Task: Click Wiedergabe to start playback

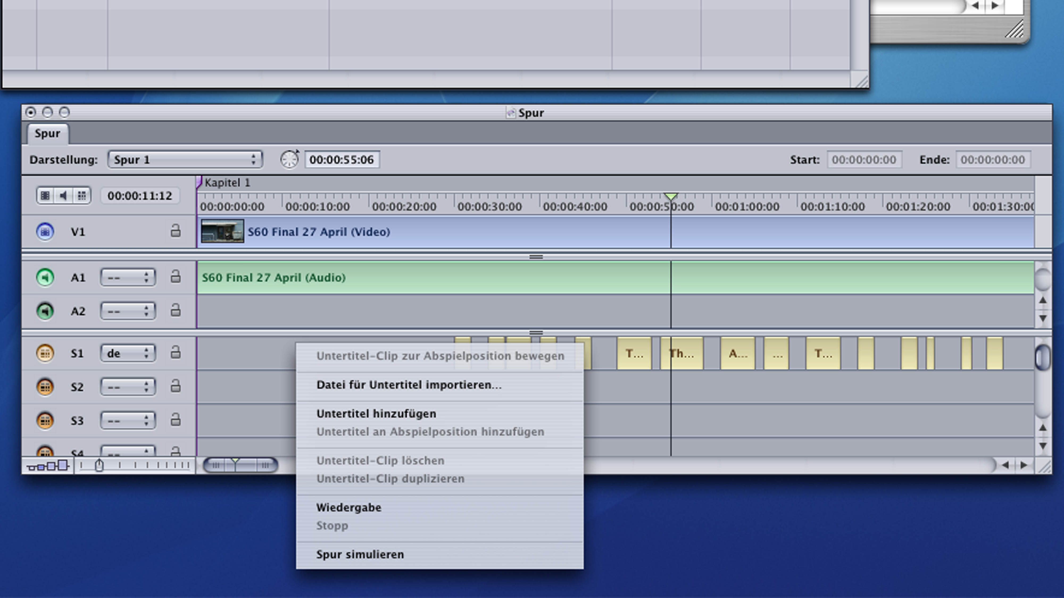Action: coord(349,507)
